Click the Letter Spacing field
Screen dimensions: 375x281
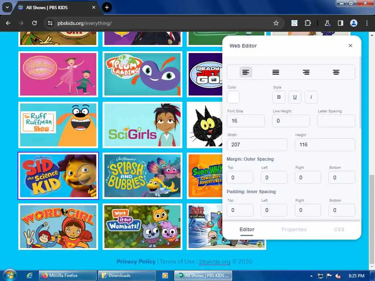coord(336,121)
